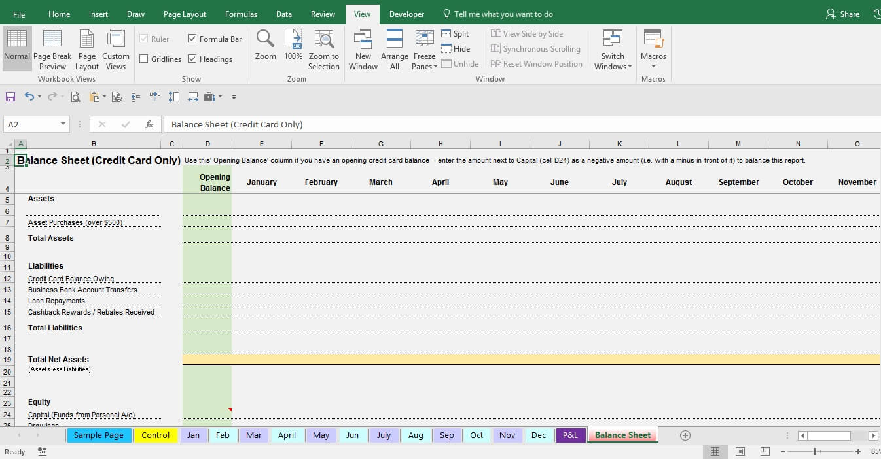Open the Freeze Panes dropdown

tap(425, 50)
